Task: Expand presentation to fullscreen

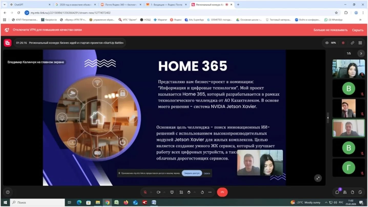Action: tap(318, 178)
